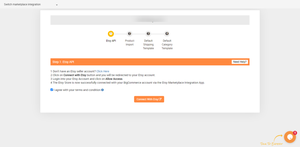
Task: Click the step 1 circle icon
Action: pos(111,34)
